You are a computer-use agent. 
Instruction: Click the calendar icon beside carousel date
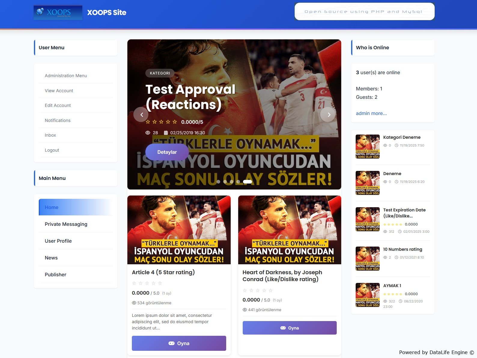click(166, 133)
